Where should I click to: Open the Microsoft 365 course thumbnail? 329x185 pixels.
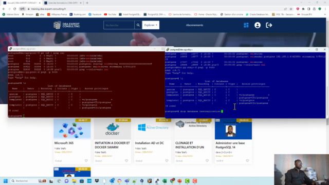tap(72, 129)
